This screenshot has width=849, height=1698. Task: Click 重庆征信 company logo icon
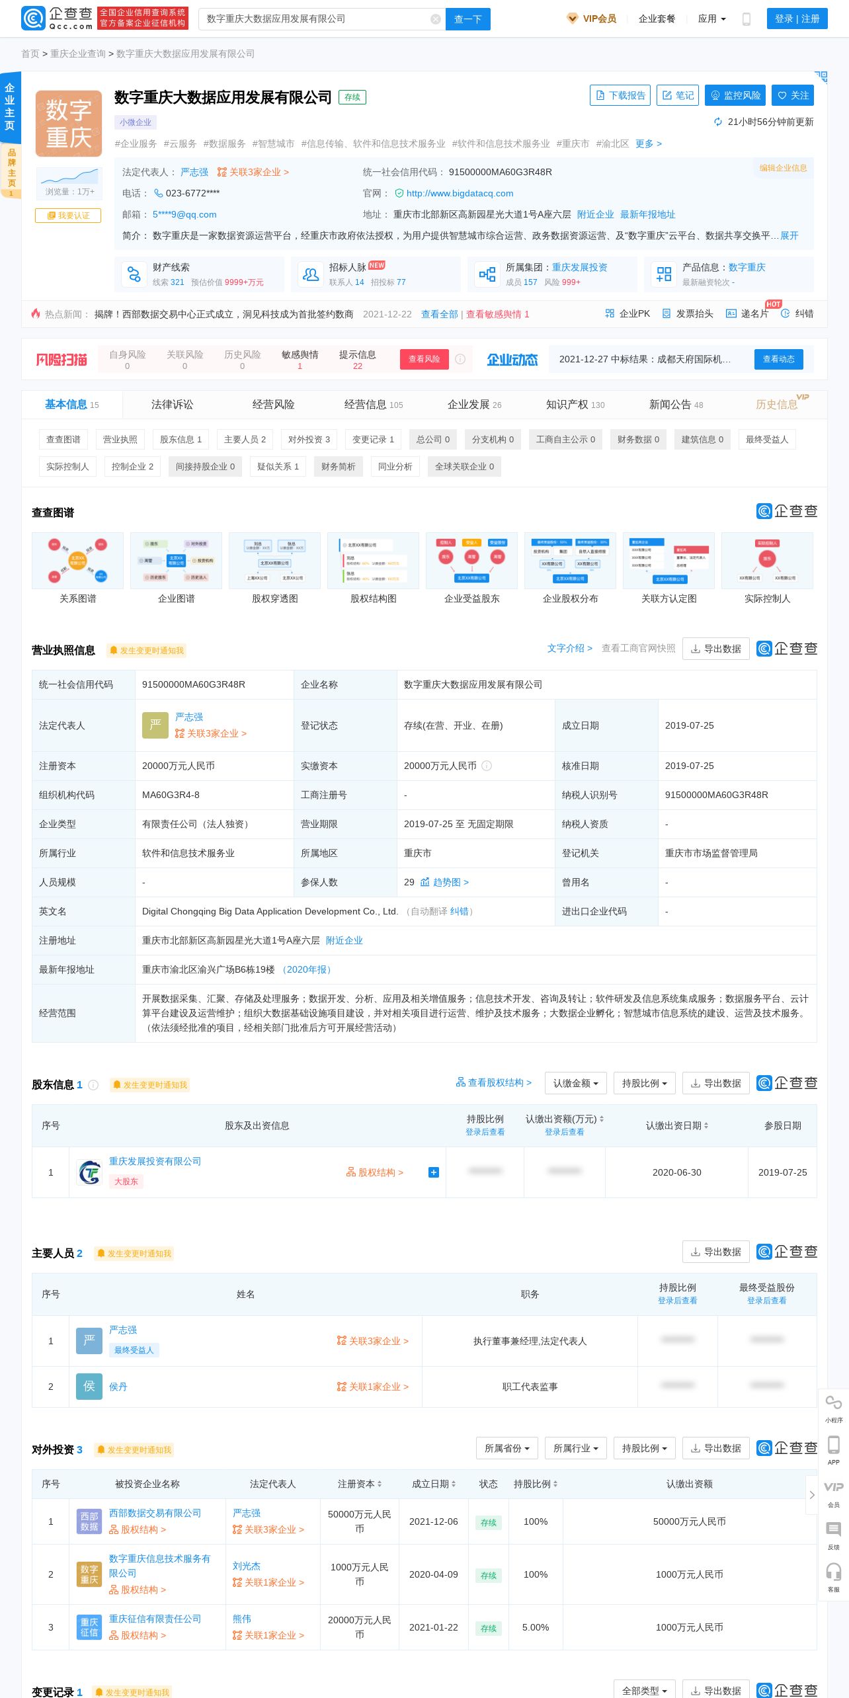(x=89, y=1627)
